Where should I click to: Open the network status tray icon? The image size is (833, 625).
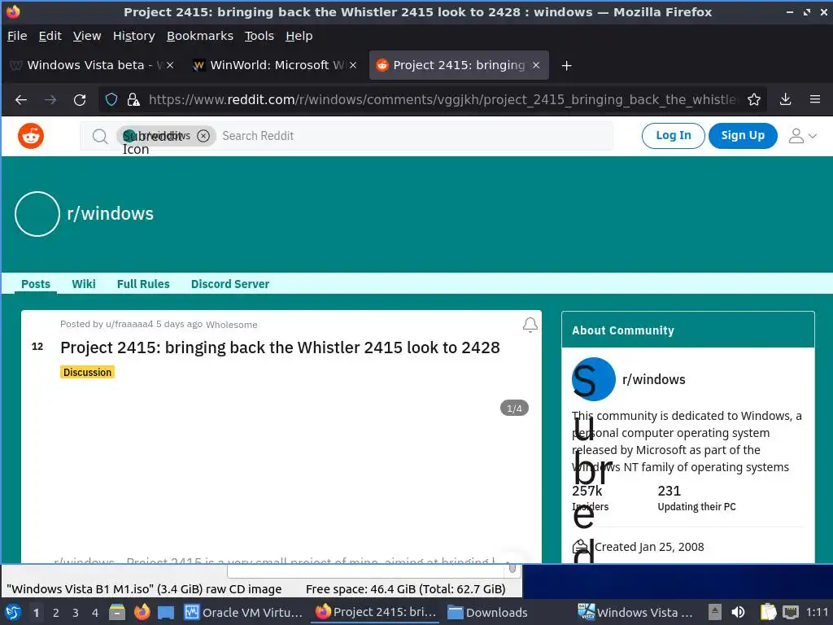[x=791, y=612]
